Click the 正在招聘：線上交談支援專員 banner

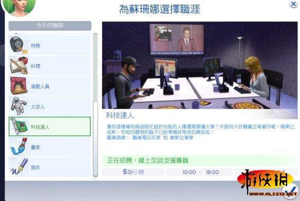point(200,160)
